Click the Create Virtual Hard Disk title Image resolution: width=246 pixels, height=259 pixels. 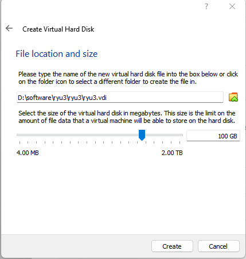58,29
